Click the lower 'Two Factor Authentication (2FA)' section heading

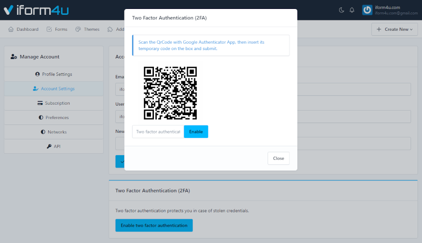(152, 190)
